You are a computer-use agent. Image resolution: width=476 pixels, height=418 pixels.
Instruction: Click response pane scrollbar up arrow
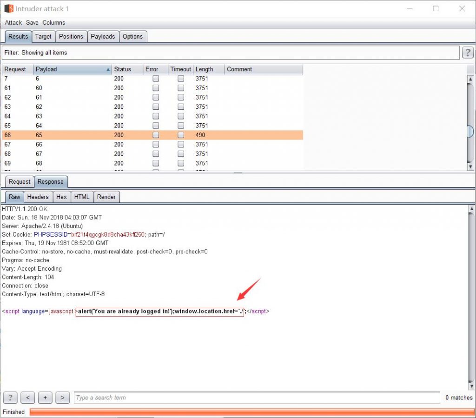(x=471, y=209)
